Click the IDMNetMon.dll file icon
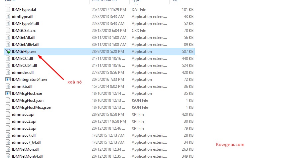 tap(8, 149)
